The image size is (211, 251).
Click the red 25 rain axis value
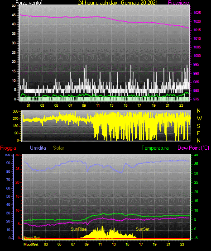click(18, 169)
